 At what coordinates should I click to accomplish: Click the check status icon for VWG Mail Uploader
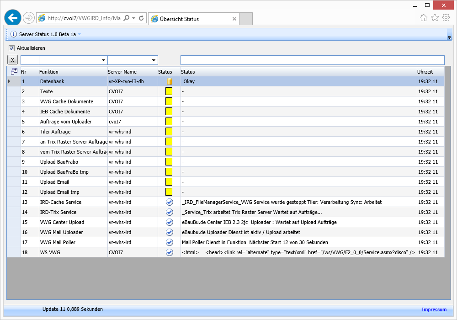(170, 232)
